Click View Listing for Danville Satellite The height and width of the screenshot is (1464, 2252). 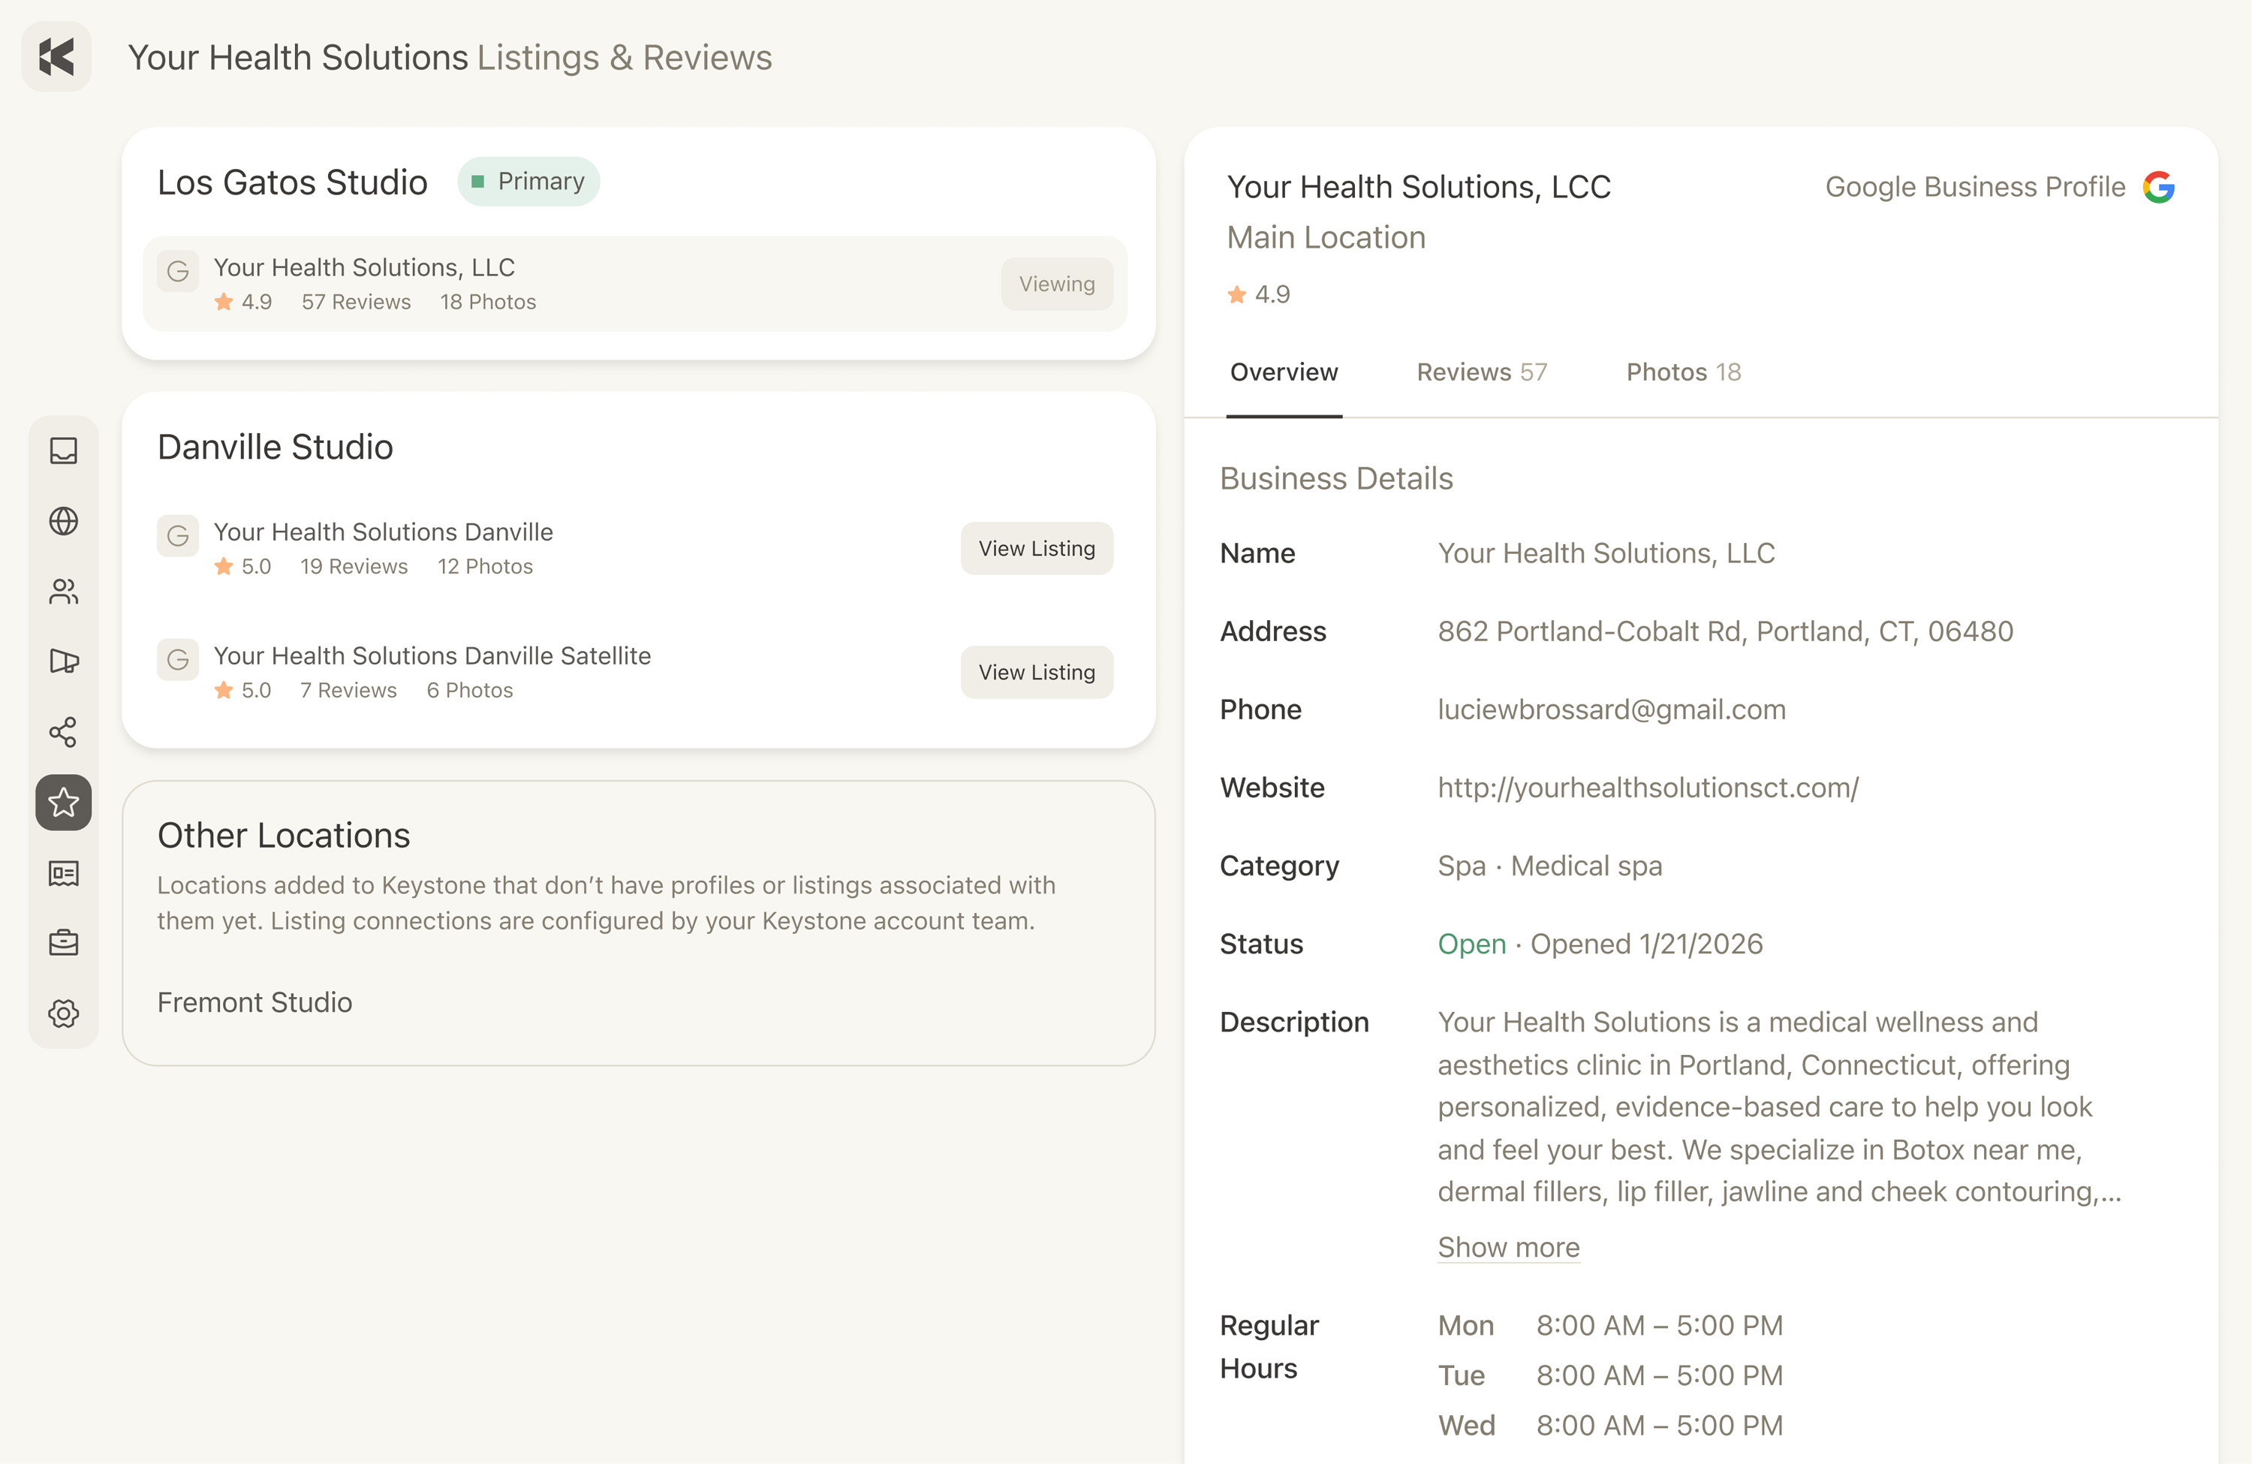coord(1037,672)
